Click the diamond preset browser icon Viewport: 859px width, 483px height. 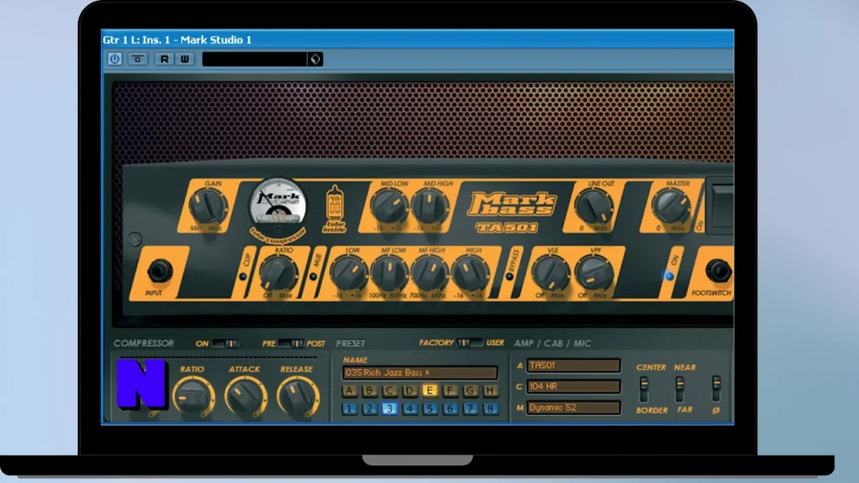tap(315, 60)
